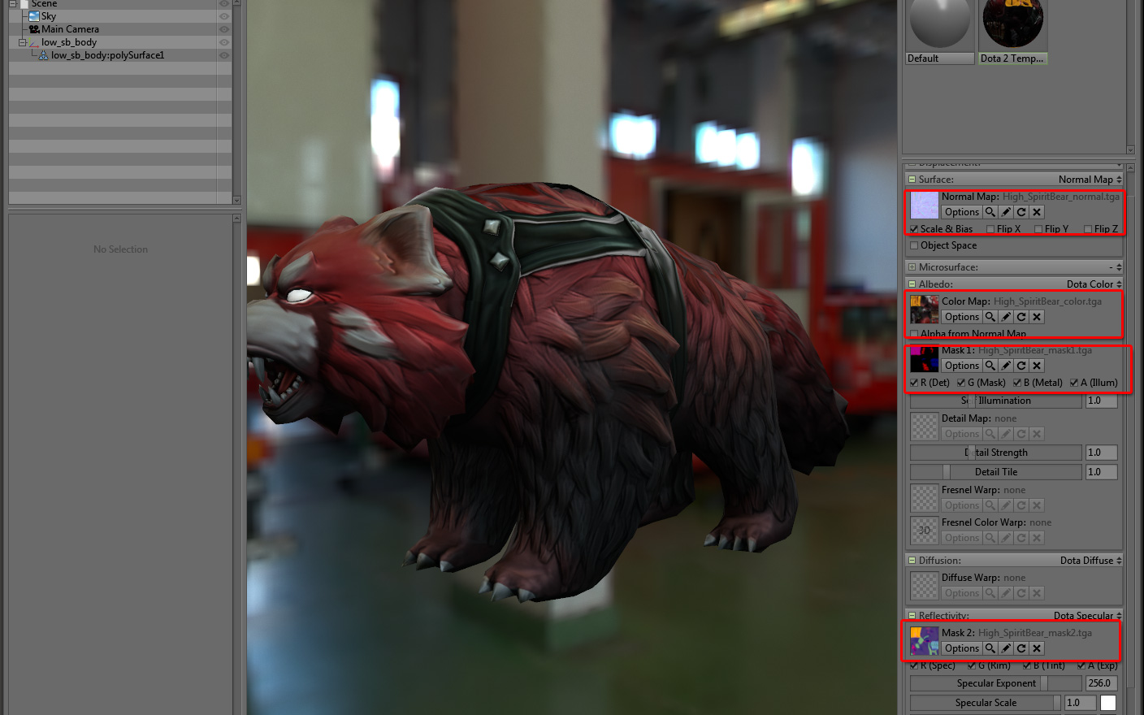Screen dimensions: 1144x715
Task: Click Options button for Mask 1
Action: coord(962,366)
